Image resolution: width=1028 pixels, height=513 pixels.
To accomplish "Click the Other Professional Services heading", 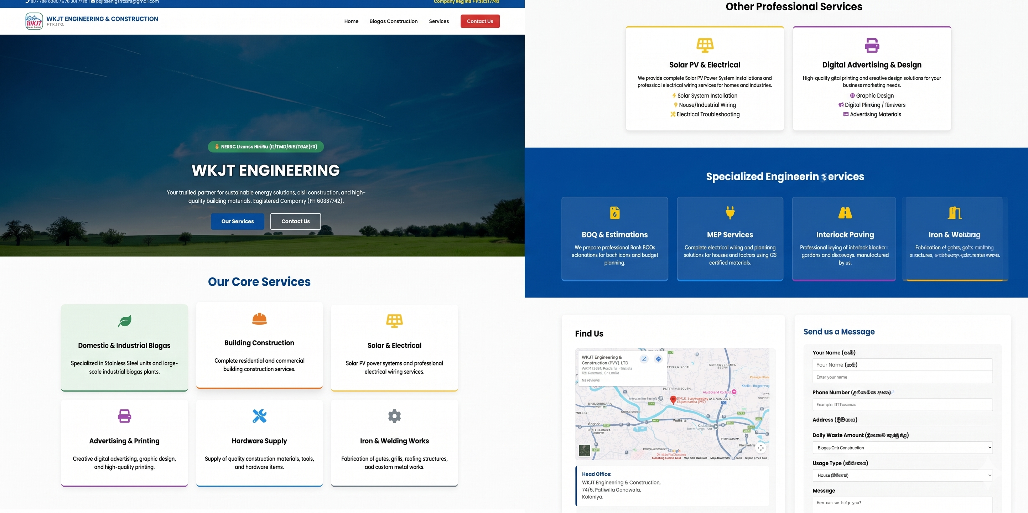I will pyautogui.click(x=794, y=6).
